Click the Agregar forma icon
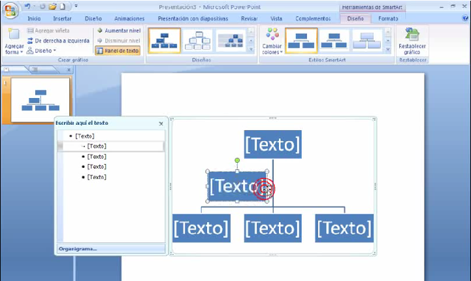Viewport: 471px width, 281px height. tap(12, 37)
